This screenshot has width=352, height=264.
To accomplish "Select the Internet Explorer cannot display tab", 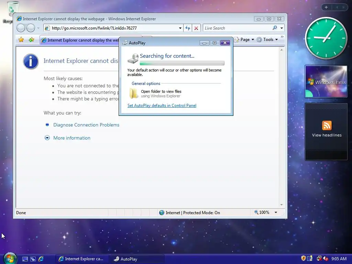I will click(80, 40).
